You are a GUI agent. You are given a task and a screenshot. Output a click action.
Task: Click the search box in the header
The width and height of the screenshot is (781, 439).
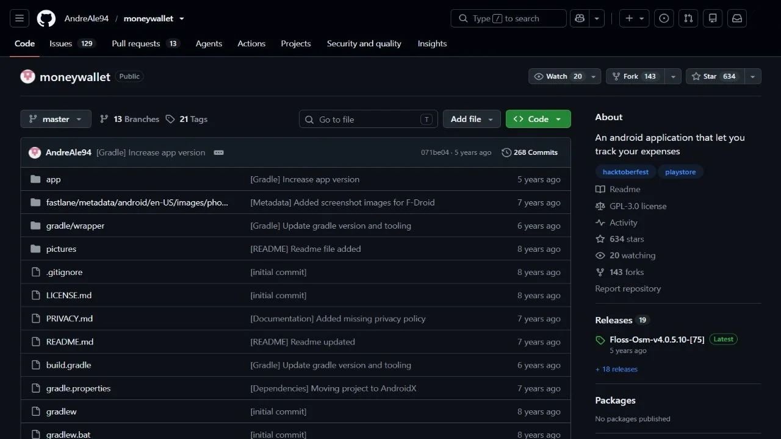508,18
